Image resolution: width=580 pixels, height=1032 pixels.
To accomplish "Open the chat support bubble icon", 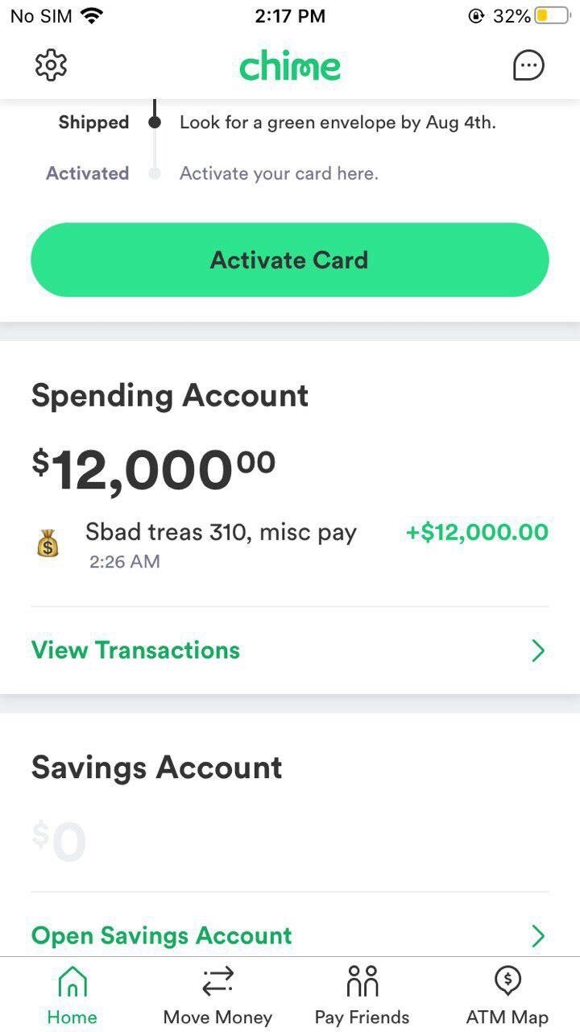I will (x=528, y=66).
